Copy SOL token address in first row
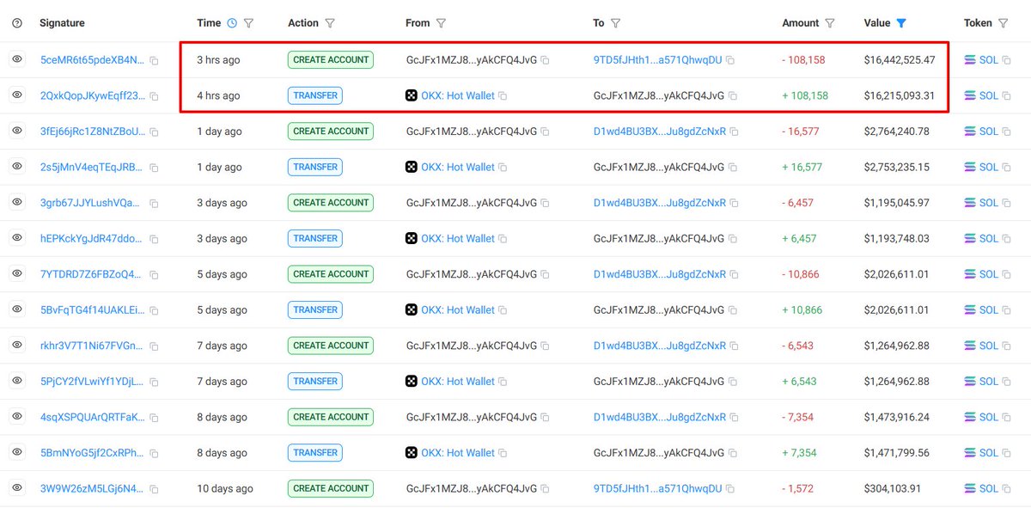The image size is (1031, 508). [1007, 60]
